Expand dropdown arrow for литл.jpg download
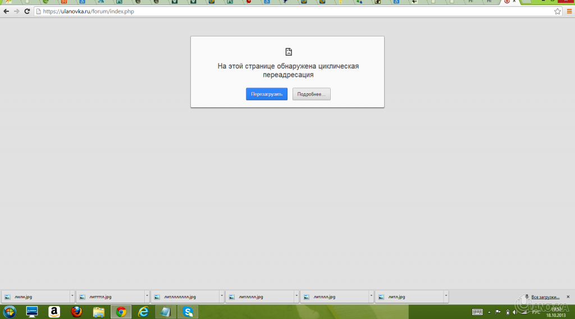The width and height of the screenshot is (575, 319). [x=446, y=296]
